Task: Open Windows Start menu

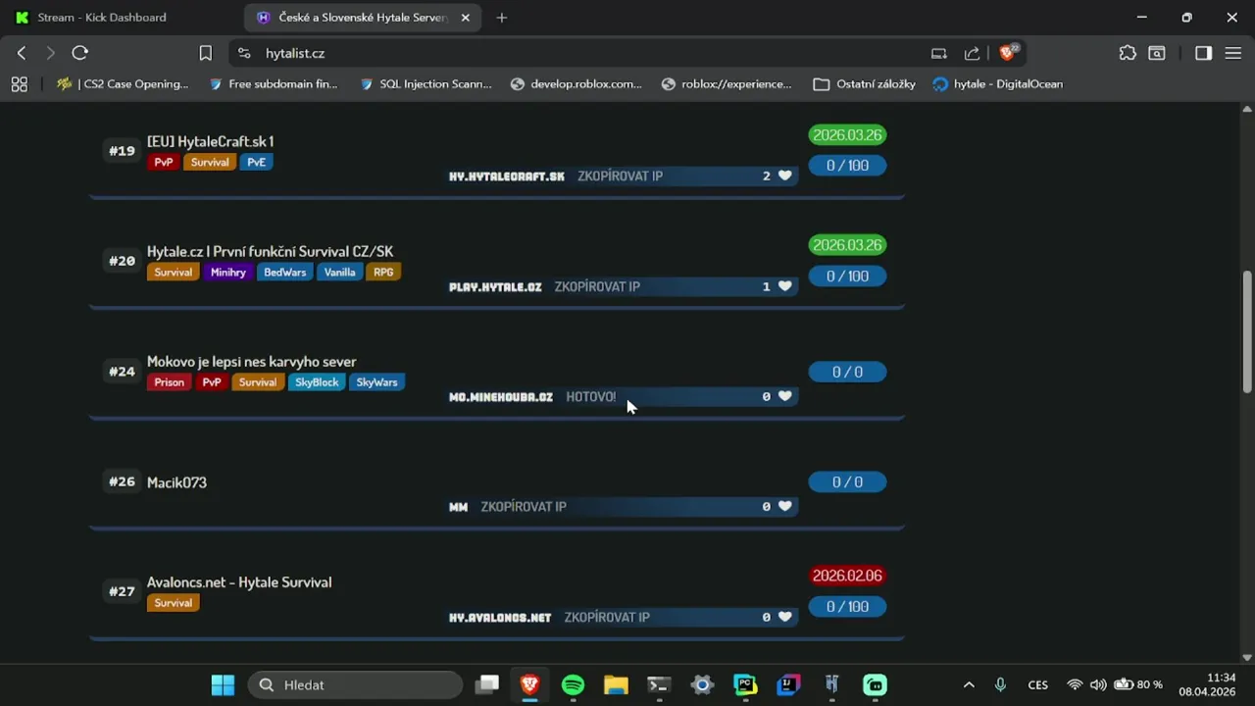Action: pos(223,684)
